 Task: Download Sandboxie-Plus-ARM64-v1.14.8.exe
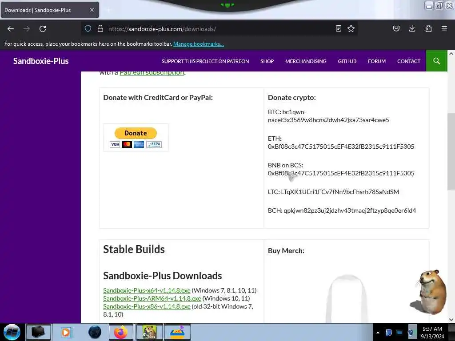coord(152,298)
